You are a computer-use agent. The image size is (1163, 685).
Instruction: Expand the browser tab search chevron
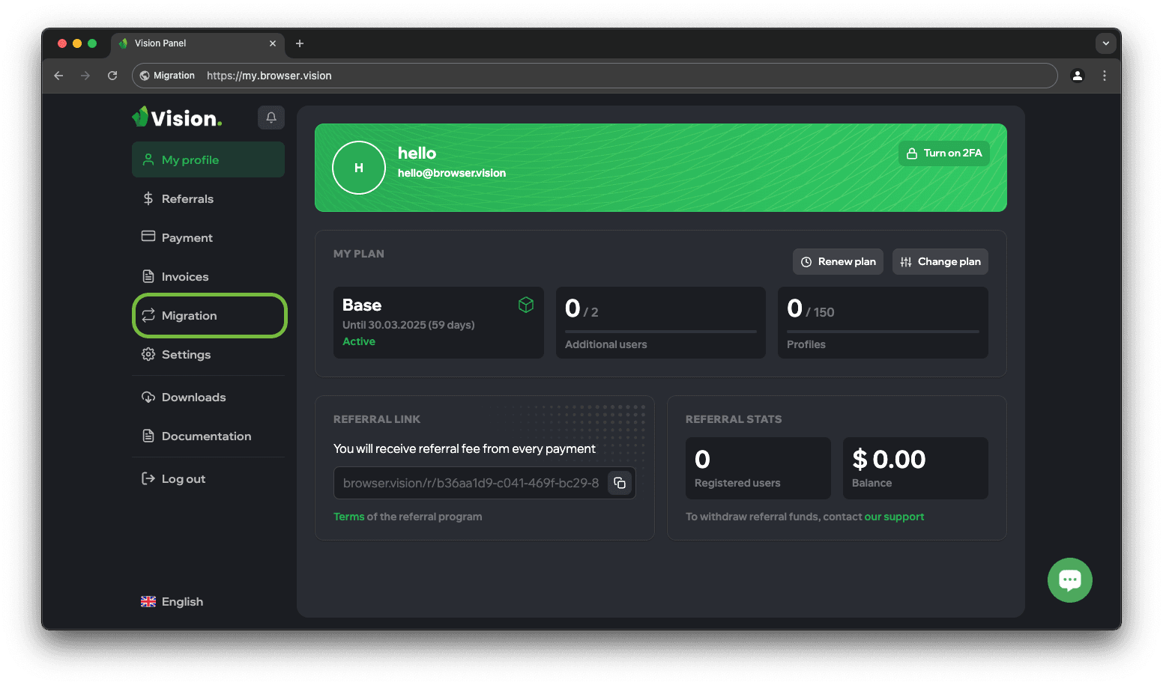[1105, 43]
